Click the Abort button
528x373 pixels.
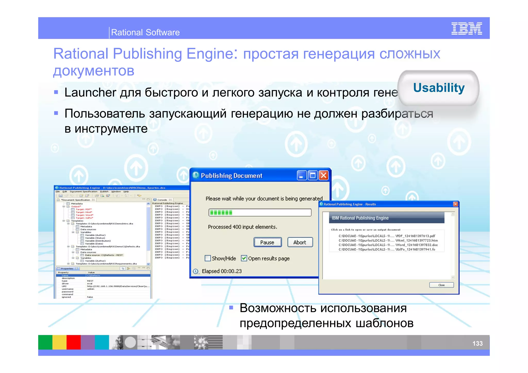[300, 242]
